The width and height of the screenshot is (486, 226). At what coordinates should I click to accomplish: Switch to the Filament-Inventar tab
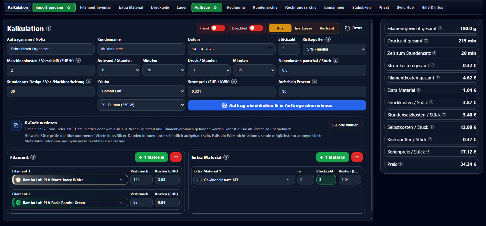(x=95, y=8)
